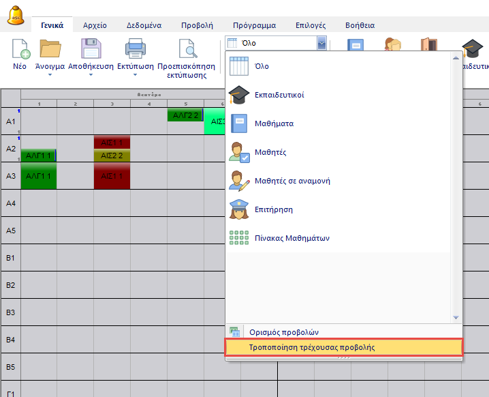This screenshot has height=397, width=489.
Task: Click the dropdown list scroll down arrow
Action: click(x=456, y=317)
